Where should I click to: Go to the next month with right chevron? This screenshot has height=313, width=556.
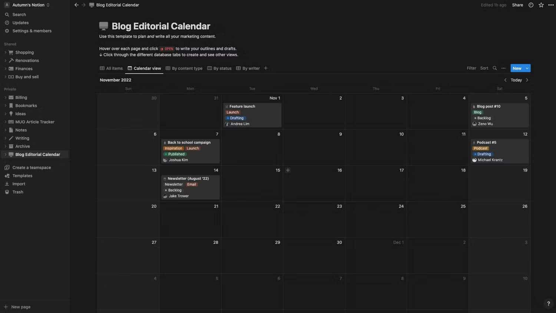coord(527,80)
